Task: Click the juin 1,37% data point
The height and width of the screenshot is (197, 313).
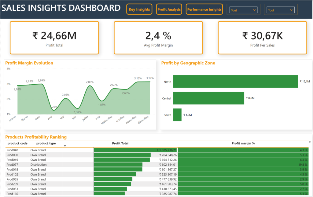Action: 78,108
